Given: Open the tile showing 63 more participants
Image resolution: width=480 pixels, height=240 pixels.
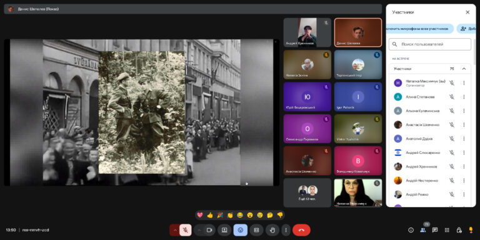Looking at the screenshot, I should point(307,193).
